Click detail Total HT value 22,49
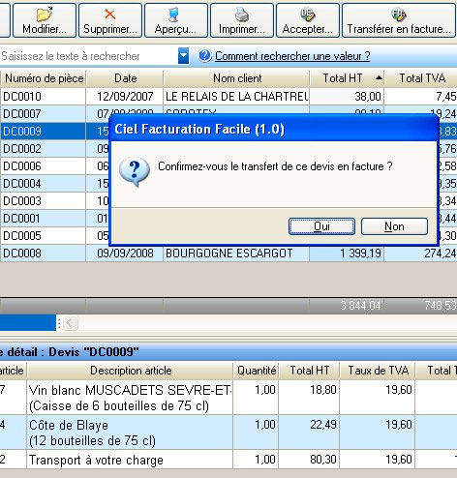Viewport: 457px width, 478px height. pos(323,425)
